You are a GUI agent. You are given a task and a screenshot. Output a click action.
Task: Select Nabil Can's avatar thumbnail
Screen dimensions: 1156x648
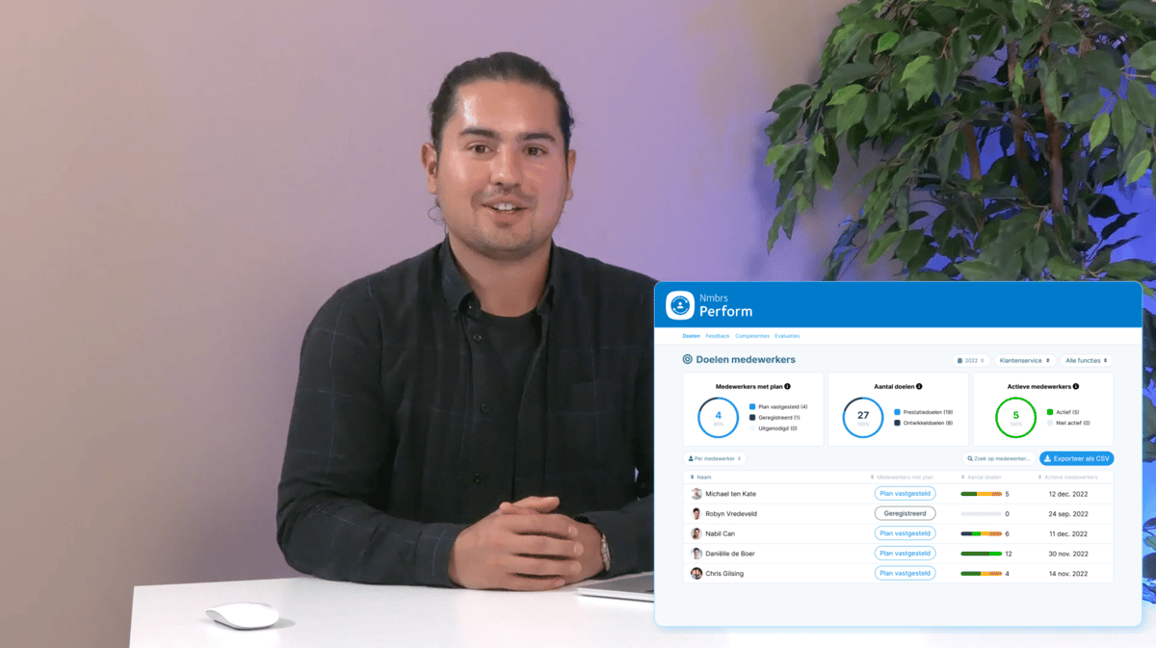click(x=696, y=533)
